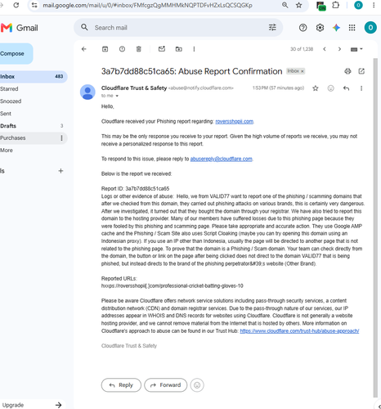Open Gmail support help icon
The width and height of the screenshot is (381, 409).
(x=303, y=28)
